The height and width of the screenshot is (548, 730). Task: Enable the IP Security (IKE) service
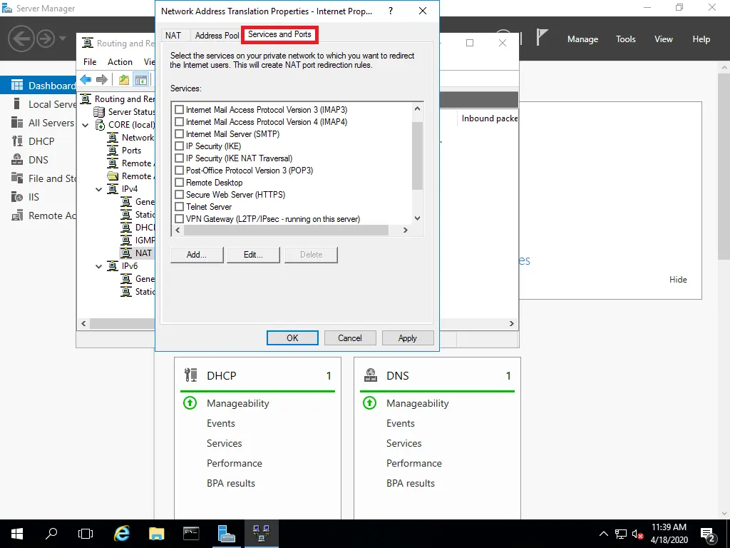[179, 146]
